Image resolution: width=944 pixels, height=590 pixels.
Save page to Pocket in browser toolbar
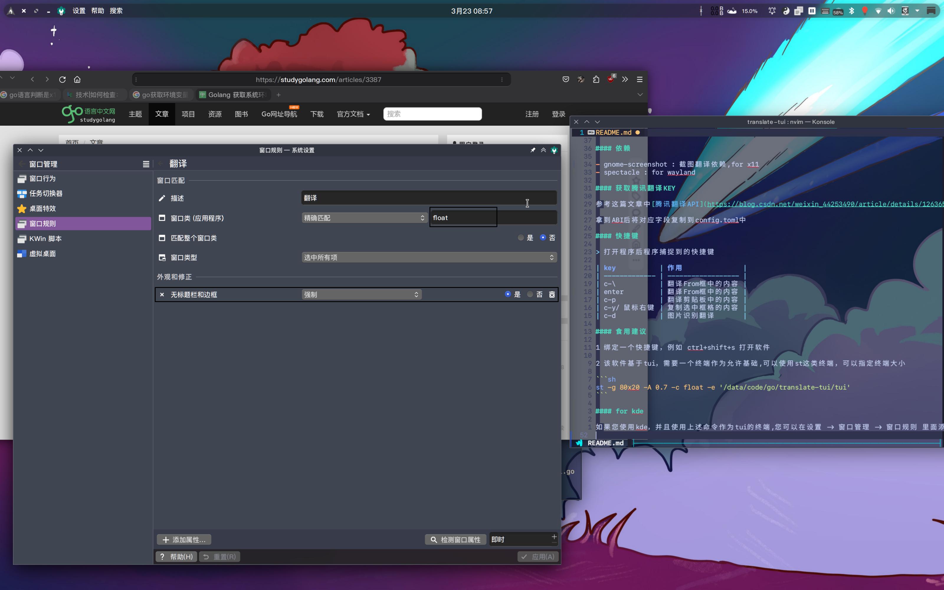[x=566, y=79]
